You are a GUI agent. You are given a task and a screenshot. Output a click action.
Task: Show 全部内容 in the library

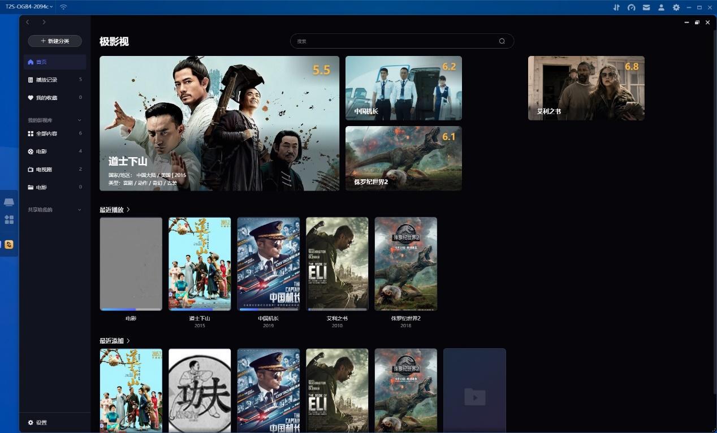55,133
